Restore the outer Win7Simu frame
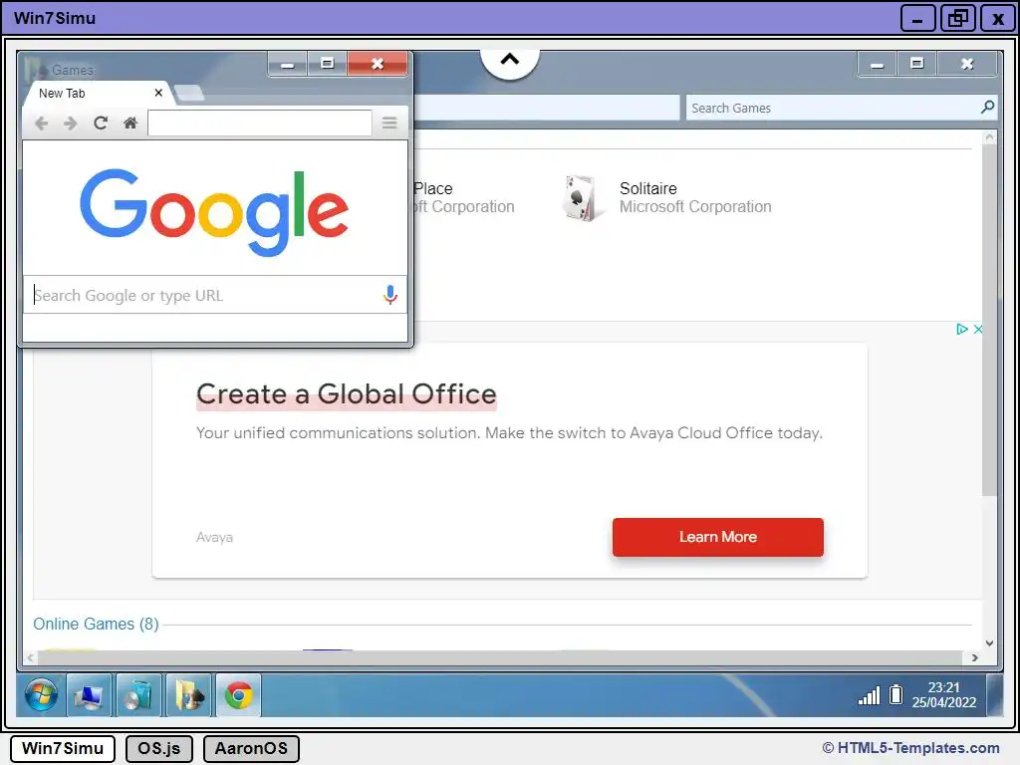Screen dimensions: 1020x765 click(x=958, y=18)
